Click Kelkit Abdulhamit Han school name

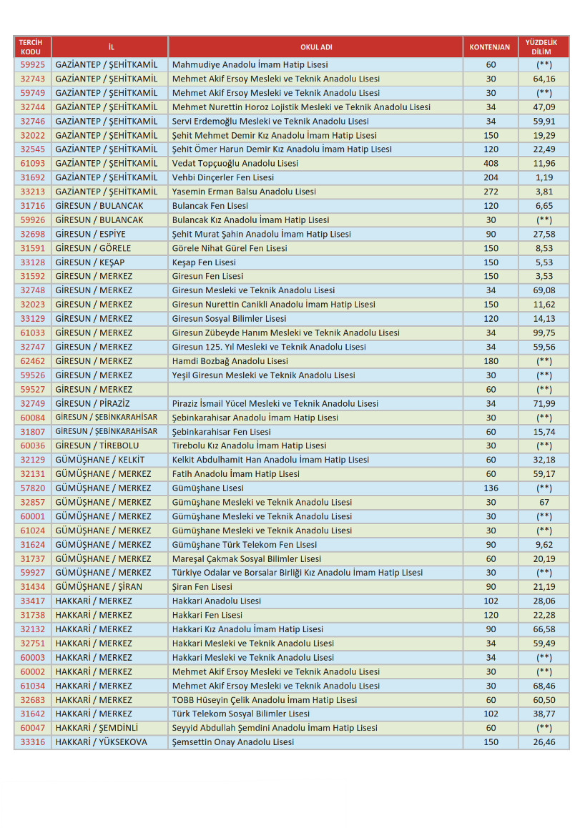tap(270, 460)
